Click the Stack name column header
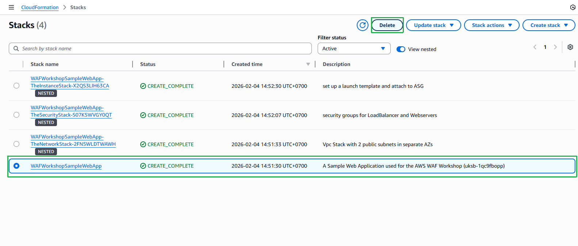 (45, 64)
